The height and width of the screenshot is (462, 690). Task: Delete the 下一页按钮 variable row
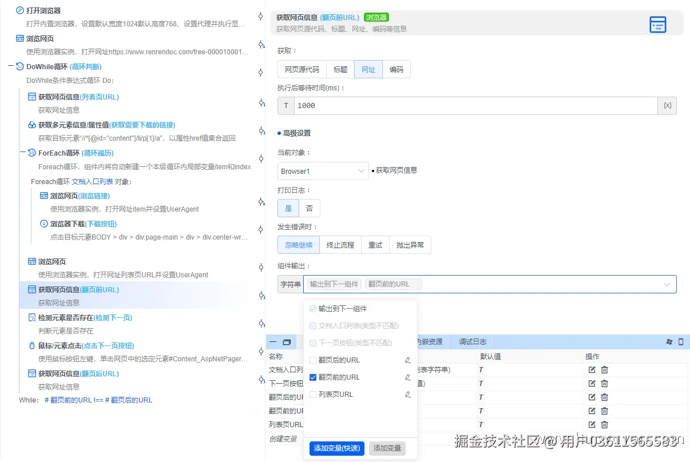(x=604, y=383)
